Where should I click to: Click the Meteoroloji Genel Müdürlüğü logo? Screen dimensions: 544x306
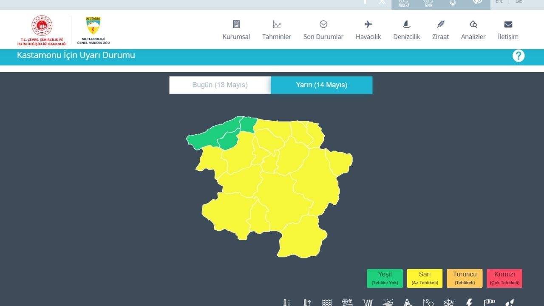93,31
